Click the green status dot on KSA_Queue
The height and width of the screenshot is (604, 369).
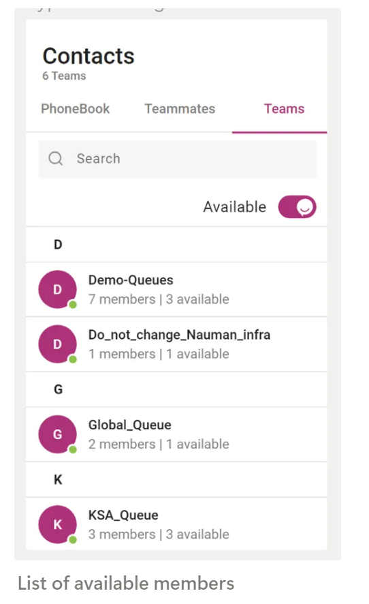pyautogui.click(x=73, y=540)
